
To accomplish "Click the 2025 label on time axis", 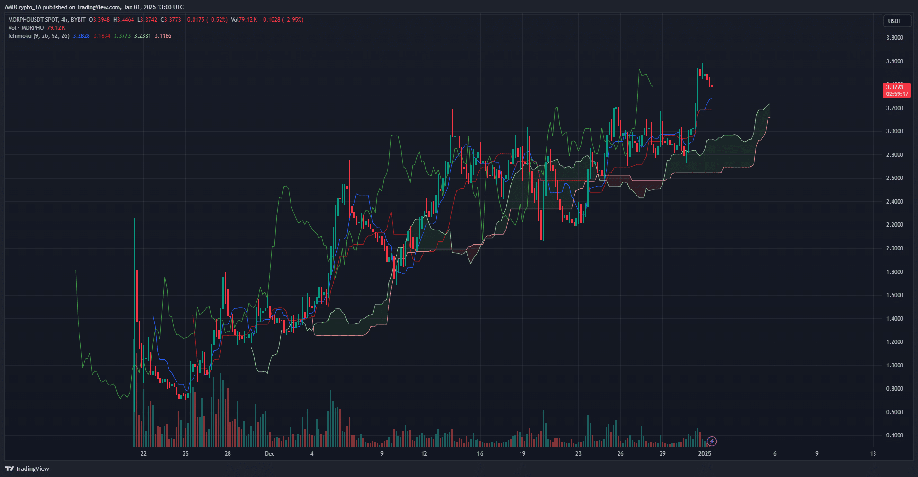I will pyautogui.click(x=705, y=454).
